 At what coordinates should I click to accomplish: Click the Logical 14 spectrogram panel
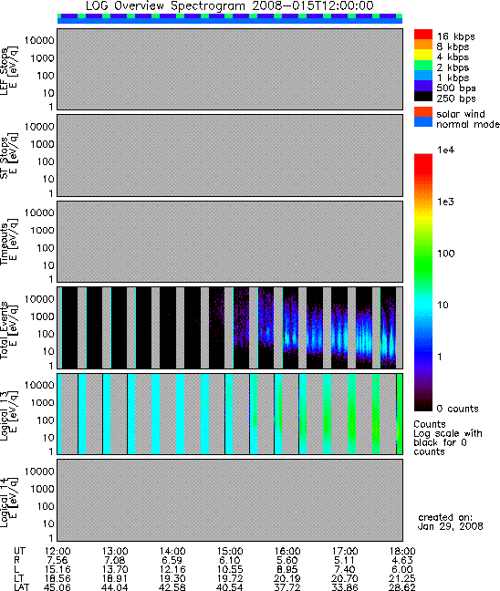click(x=230, y=500)
